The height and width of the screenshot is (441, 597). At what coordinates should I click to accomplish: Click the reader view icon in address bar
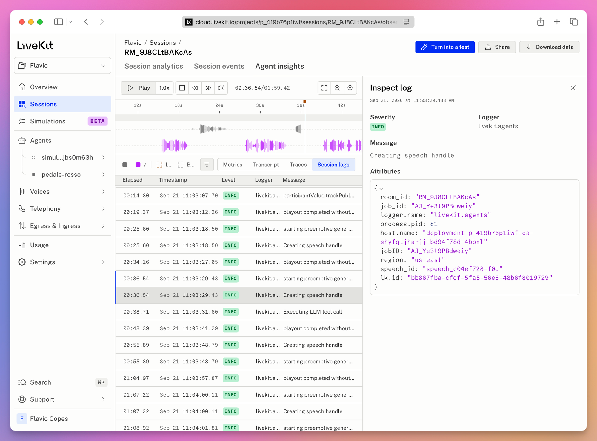[x=406, y=22]
